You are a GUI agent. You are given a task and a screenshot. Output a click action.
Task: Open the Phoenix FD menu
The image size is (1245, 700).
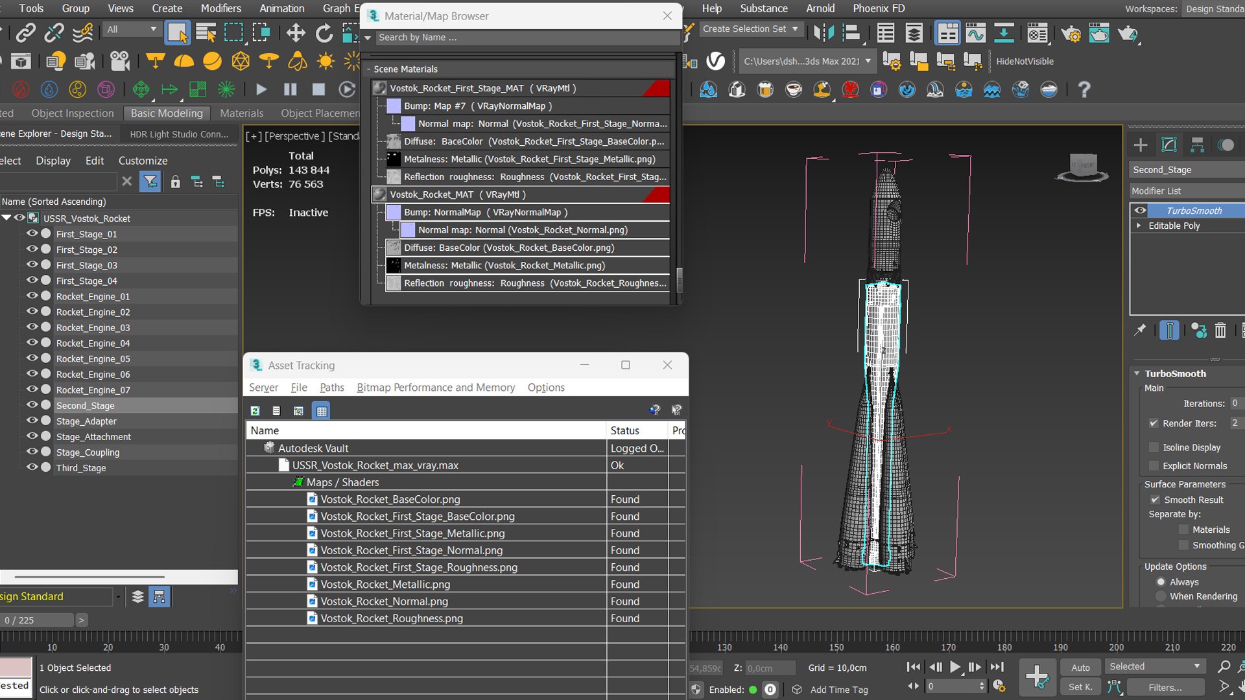coord(879,8)
